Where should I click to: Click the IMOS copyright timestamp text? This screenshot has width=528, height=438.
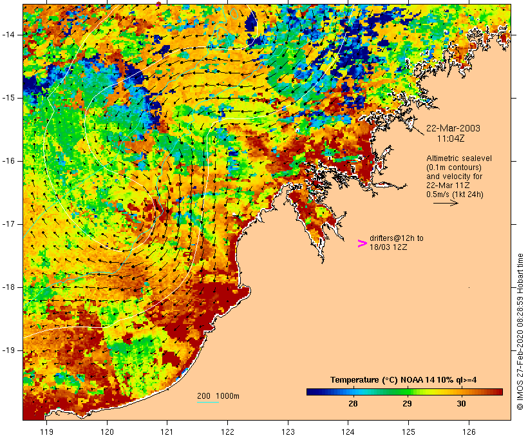(x=520, y=332)
